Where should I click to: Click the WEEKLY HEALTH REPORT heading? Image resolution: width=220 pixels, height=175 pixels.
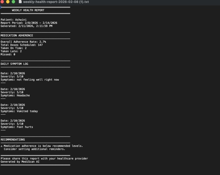click(28, 10)
